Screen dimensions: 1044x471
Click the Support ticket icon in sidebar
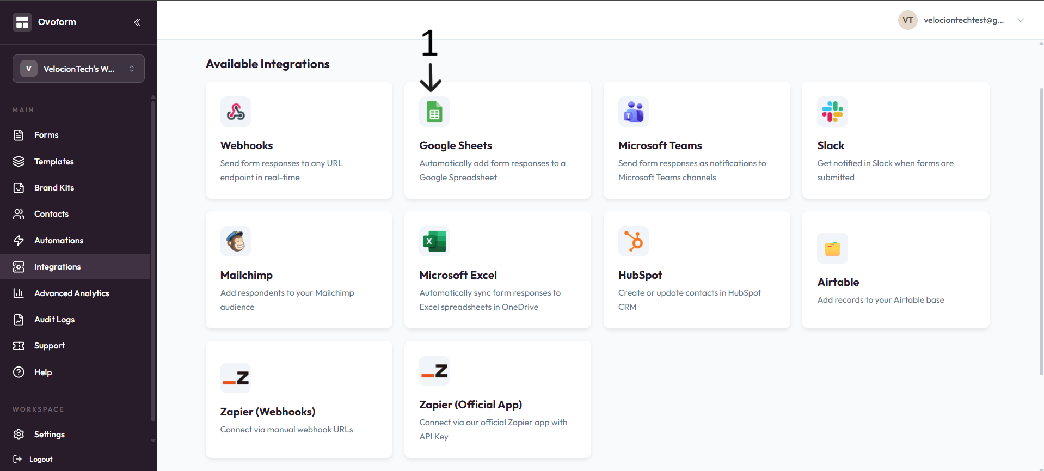pos(19,346)
